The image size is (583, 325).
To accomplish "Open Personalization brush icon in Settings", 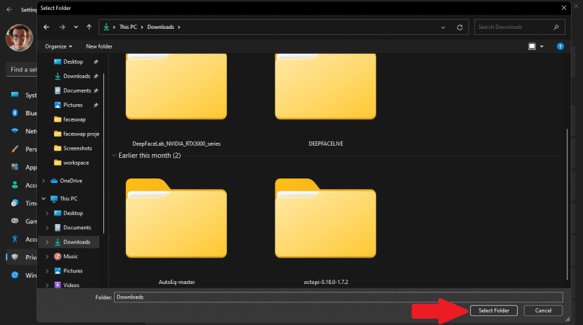I will coord(15,149).
